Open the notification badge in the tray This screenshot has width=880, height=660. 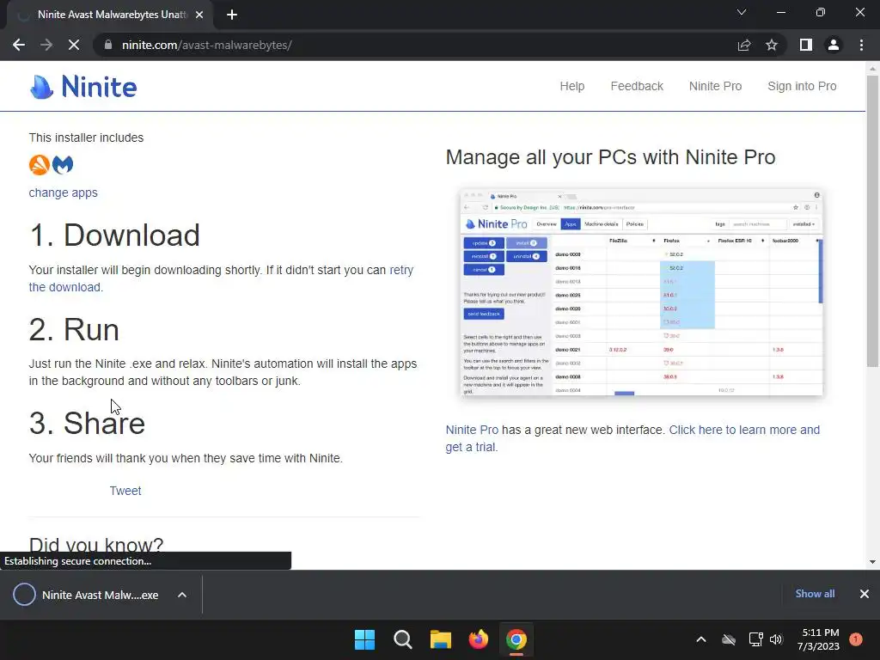coord(856,639)
